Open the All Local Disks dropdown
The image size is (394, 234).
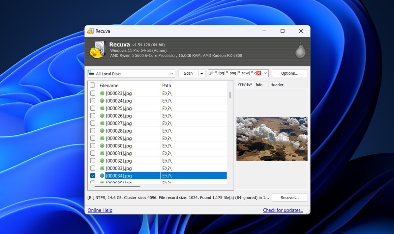point(171,74)
